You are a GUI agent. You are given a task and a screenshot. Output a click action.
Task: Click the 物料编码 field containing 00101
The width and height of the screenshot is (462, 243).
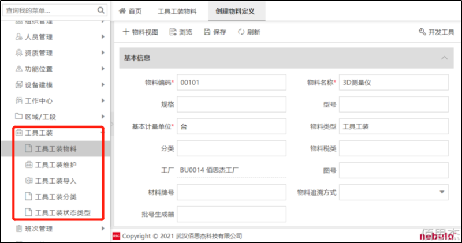(232, 83)
